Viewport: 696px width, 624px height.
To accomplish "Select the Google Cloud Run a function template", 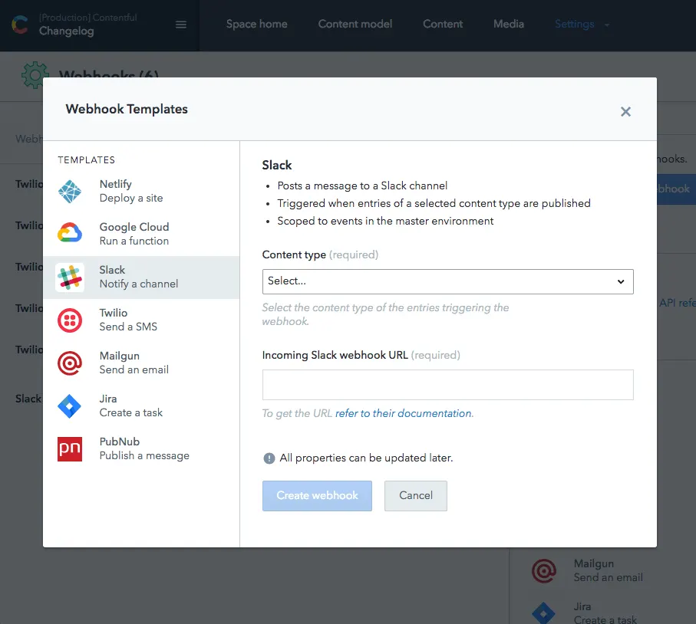I will [141, 234].
